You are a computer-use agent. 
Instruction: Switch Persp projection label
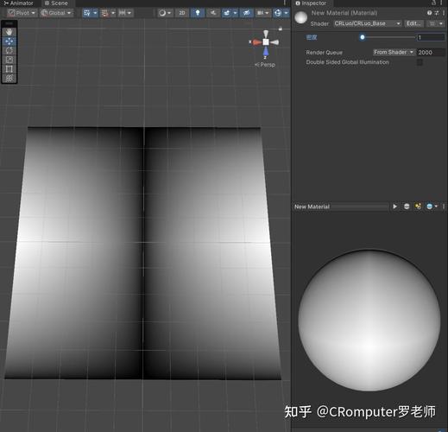pyautogui.click(x=265, y=65)
